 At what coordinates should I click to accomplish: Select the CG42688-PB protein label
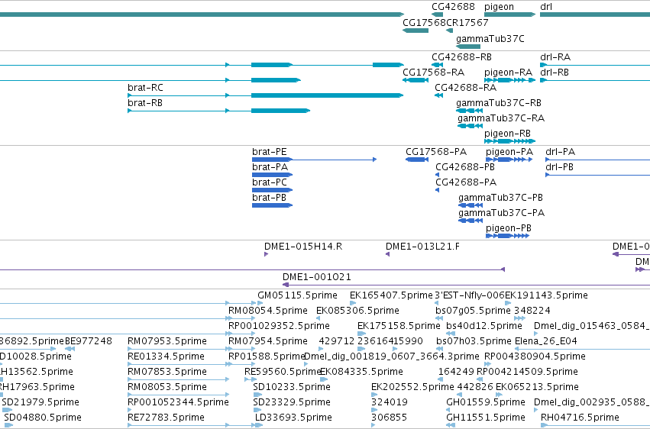point(465,167)
